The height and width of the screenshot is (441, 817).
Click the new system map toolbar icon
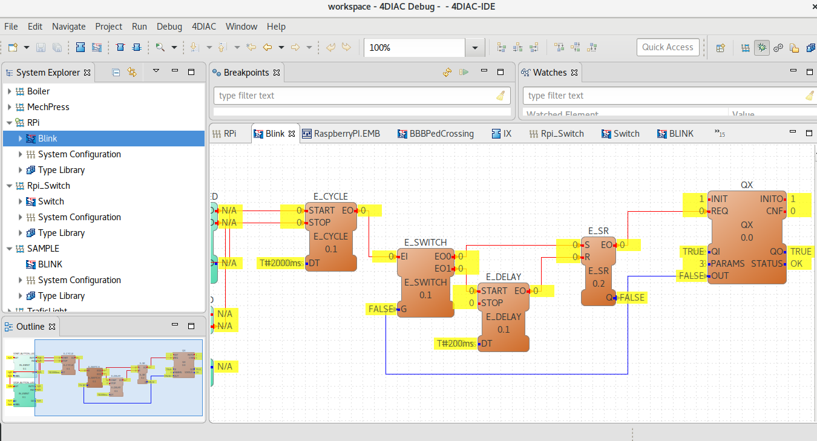96,47
